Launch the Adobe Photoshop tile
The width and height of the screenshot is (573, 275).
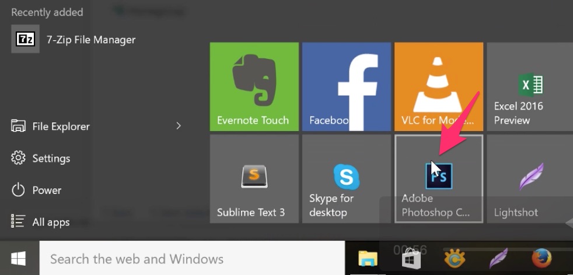coord(439,179)
